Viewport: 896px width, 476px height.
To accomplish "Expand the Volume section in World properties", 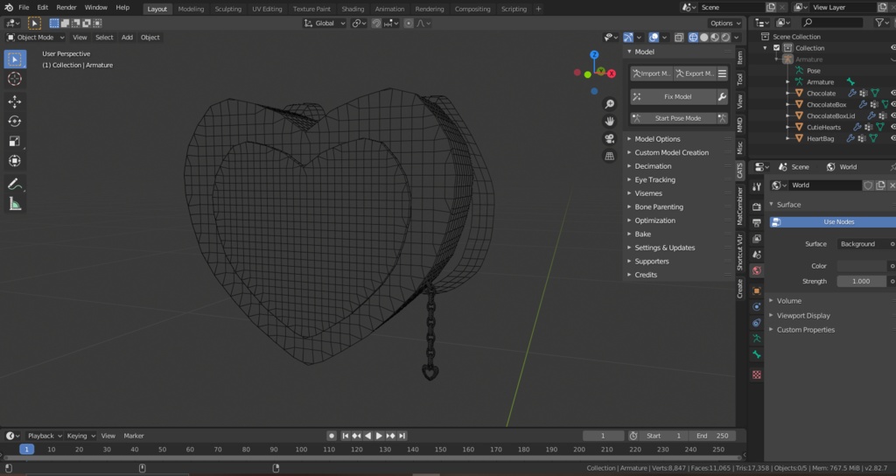I will (788, 301).
